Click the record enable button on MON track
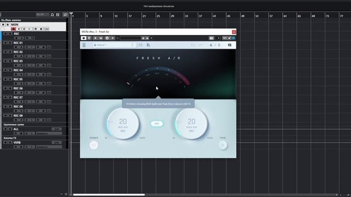This screenshot has height=197, width=351. tap(13, 29)
